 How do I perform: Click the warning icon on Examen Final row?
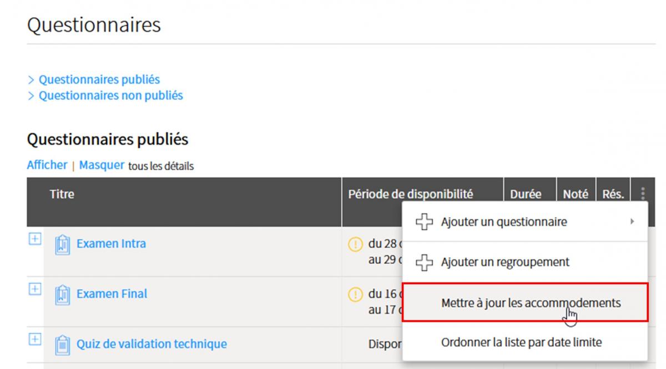[x=355, y=294]
